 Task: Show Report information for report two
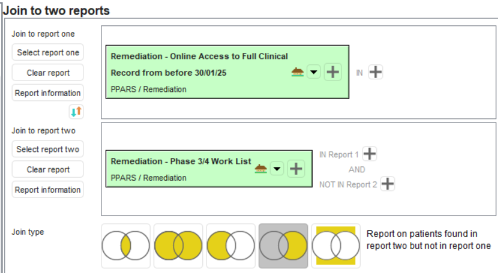(x=48, y=190)
